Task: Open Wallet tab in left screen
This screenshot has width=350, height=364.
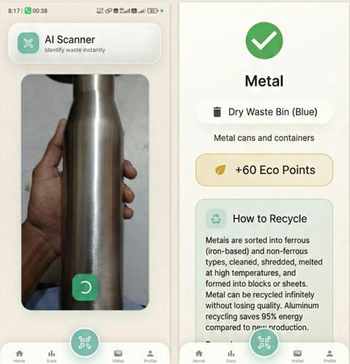Action: coord(118,356)
